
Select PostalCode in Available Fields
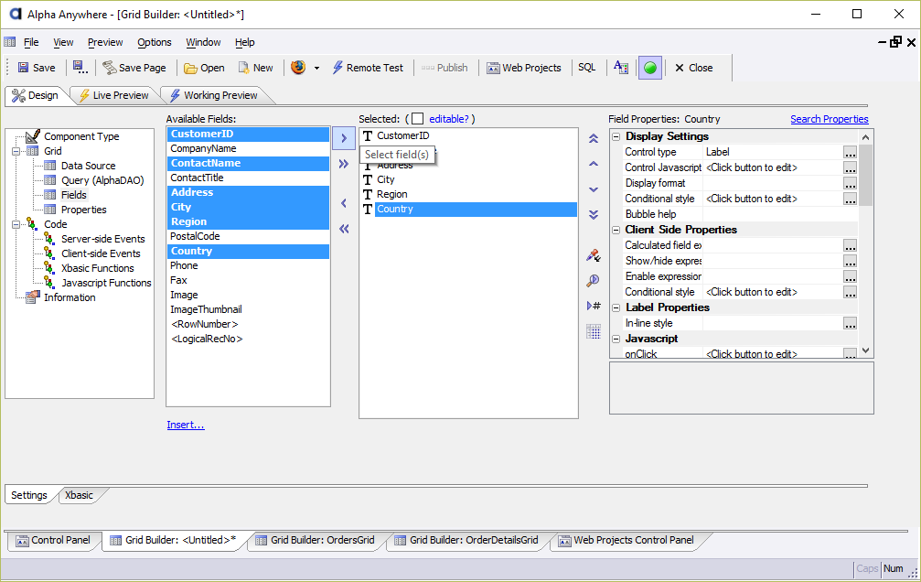[x=248, y=236]
